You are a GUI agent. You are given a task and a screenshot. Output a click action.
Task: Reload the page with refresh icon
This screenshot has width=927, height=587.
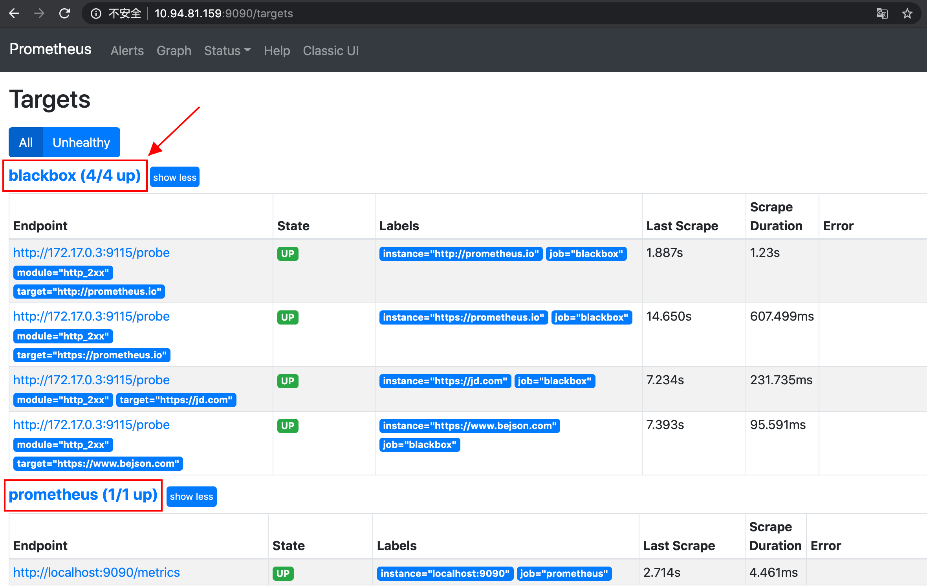click(65, 13)
